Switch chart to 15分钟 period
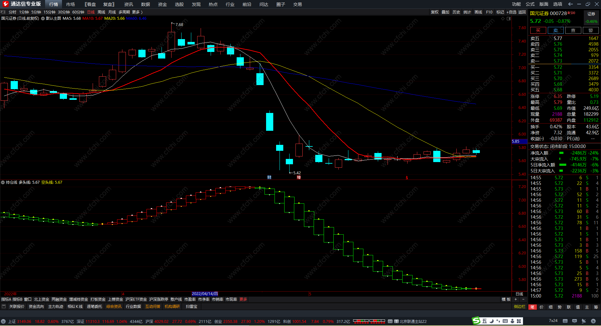Viewport: 601px width, 326px height. [49, 12]
